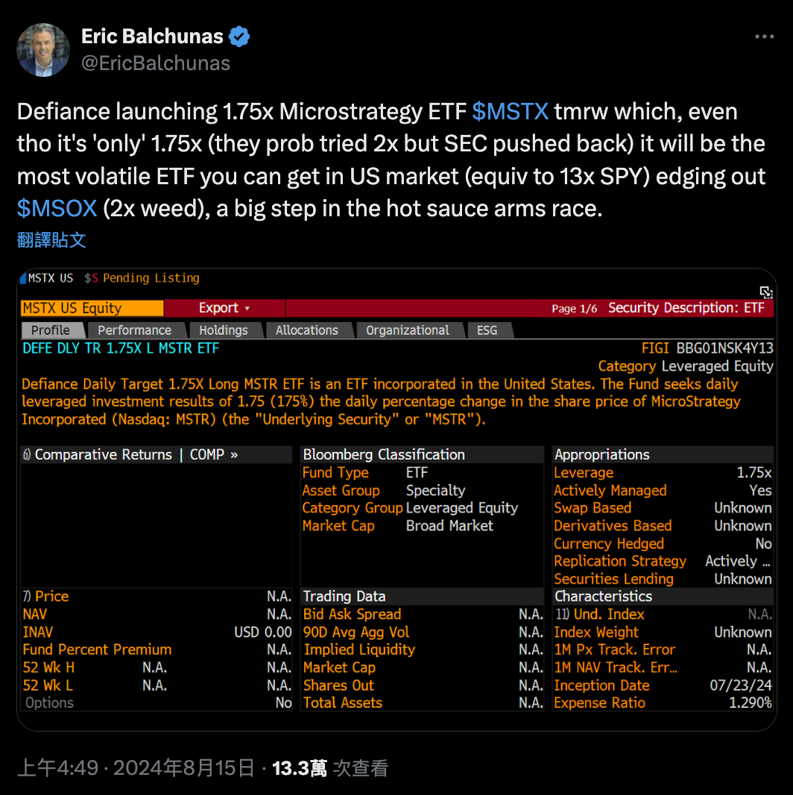Select the Allocations tab
The image size is (793, 795).
click(306, 330)
